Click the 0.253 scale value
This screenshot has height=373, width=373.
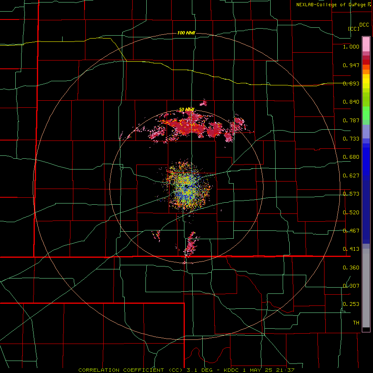351,304
